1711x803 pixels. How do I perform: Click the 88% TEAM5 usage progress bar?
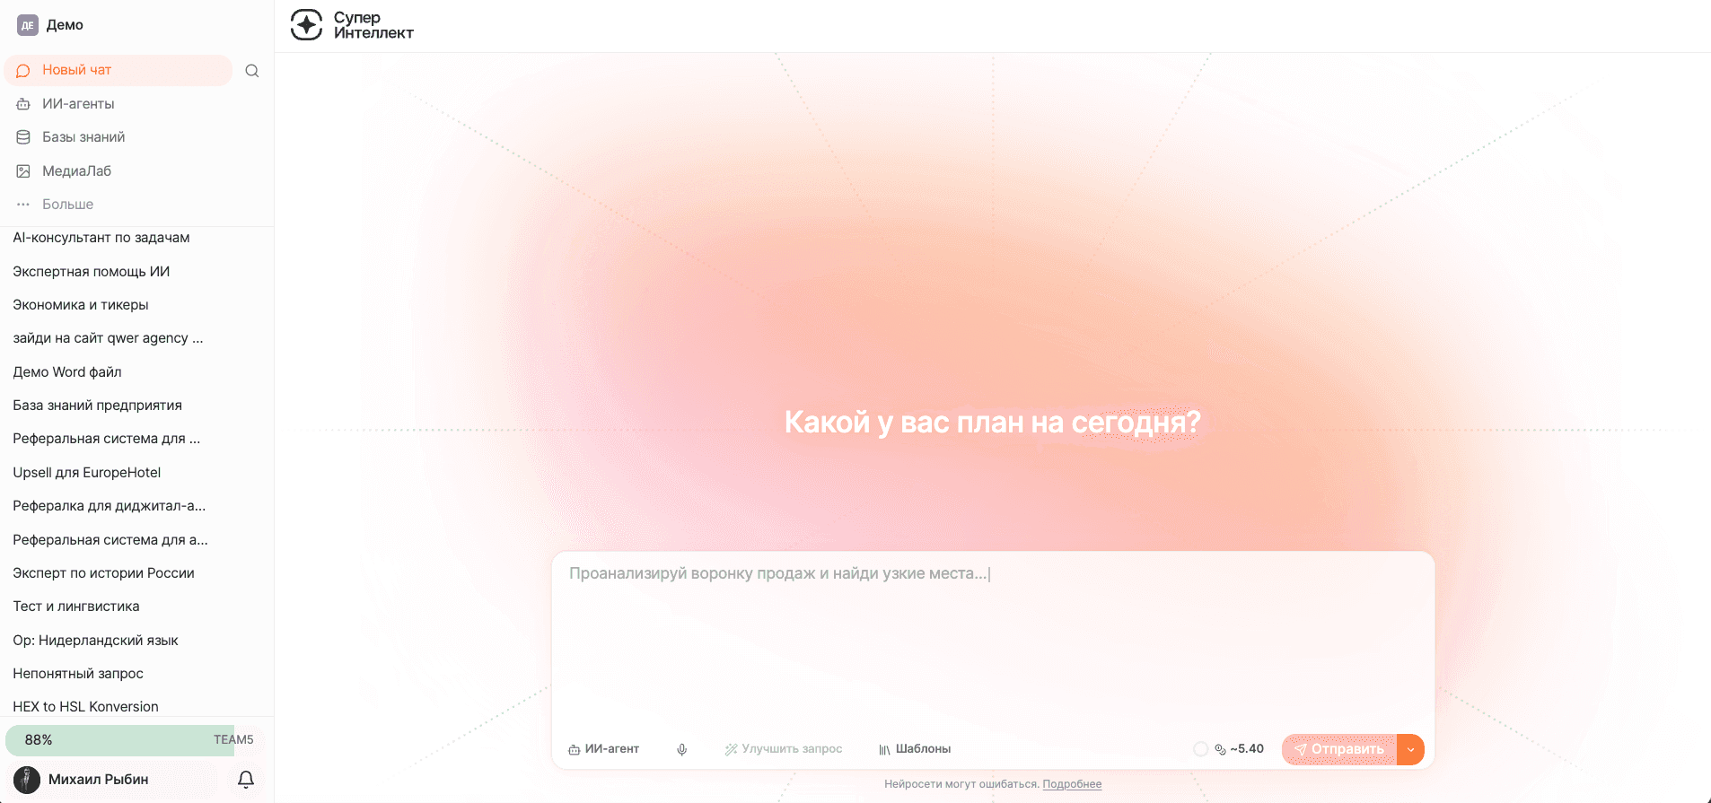pyautogui.click(x=136, y=740)
